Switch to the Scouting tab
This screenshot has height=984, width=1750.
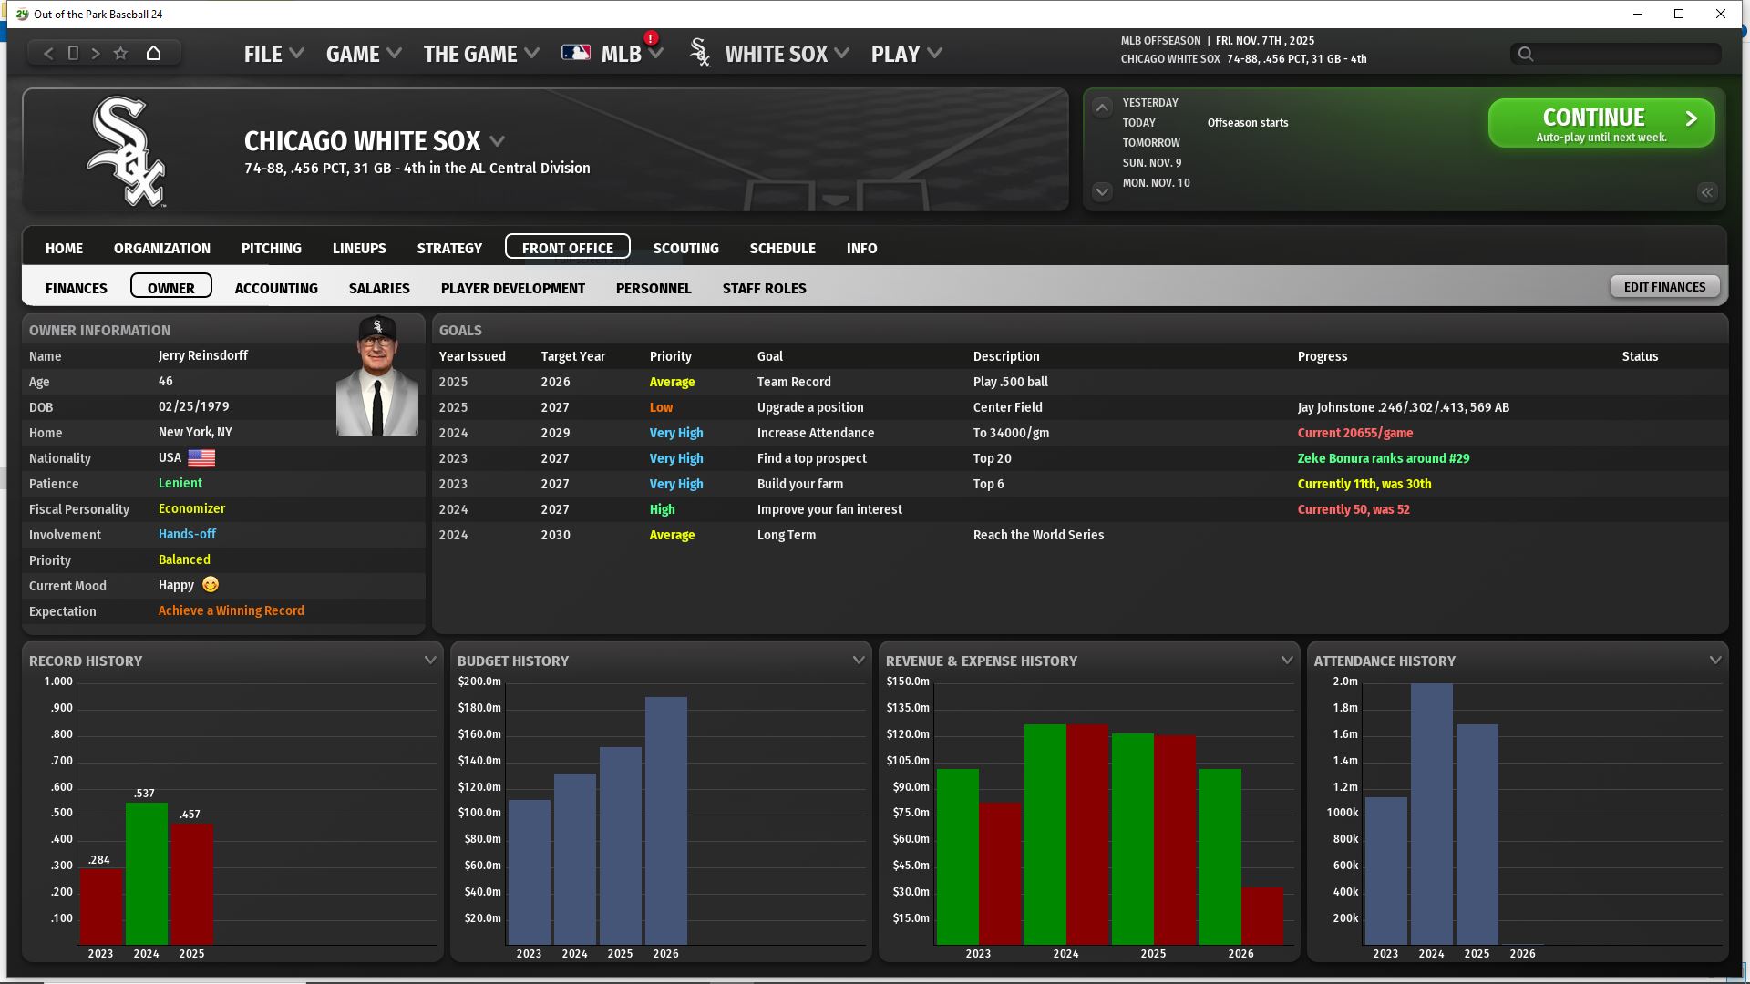(685, 248)
